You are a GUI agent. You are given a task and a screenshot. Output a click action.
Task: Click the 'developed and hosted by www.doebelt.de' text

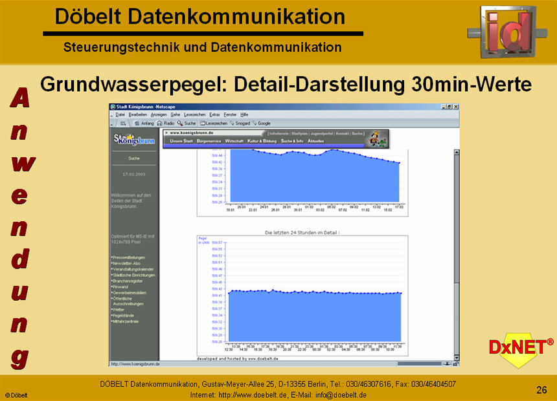click(238, 359)
